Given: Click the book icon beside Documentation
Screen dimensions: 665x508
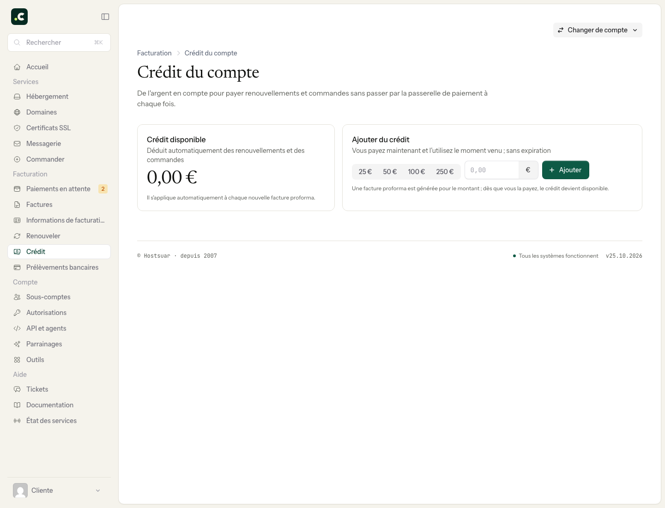Looking at the screenshot, I should point(17,405).
